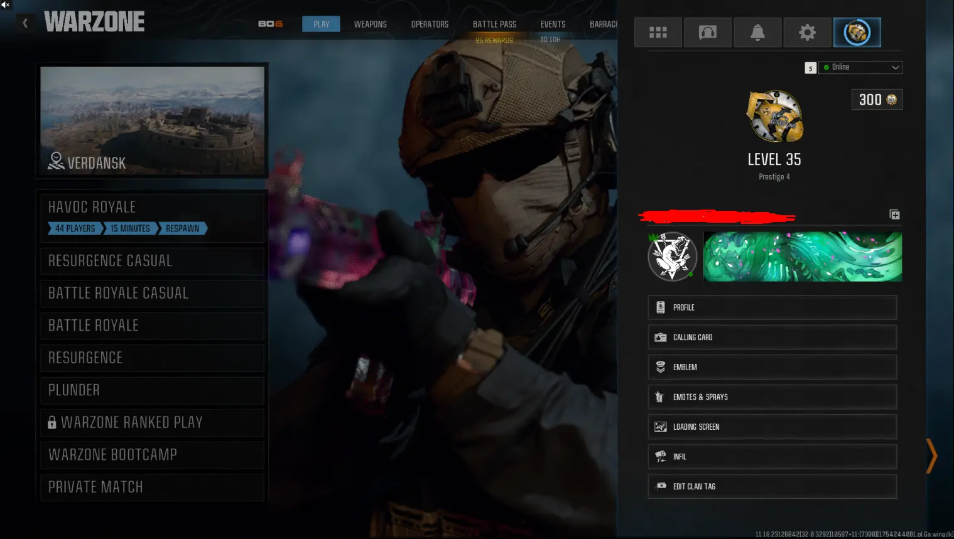Open the Calling Card option

pos(772,337)
